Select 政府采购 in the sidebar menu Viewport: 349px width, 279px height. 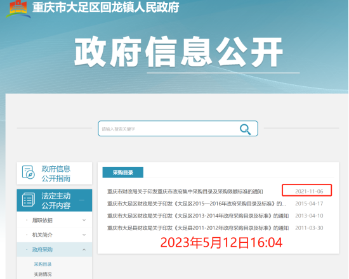(43, 250)
